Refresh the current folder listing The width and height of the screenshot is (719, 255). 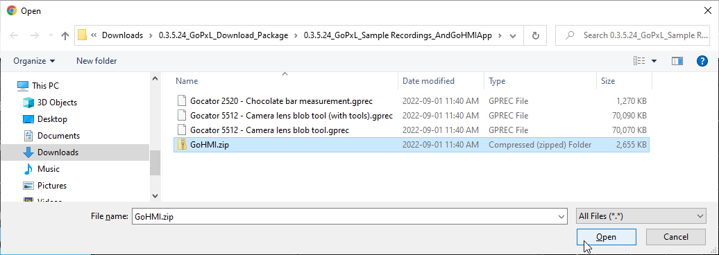[x=535, y=35]
